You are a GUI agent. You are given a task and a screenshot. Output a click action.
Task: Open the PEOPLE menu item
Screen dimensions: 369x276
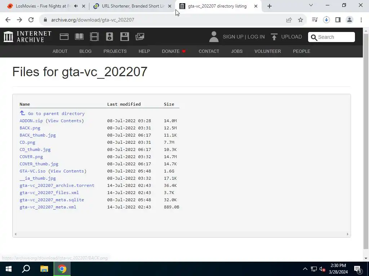tap(302, 51)
